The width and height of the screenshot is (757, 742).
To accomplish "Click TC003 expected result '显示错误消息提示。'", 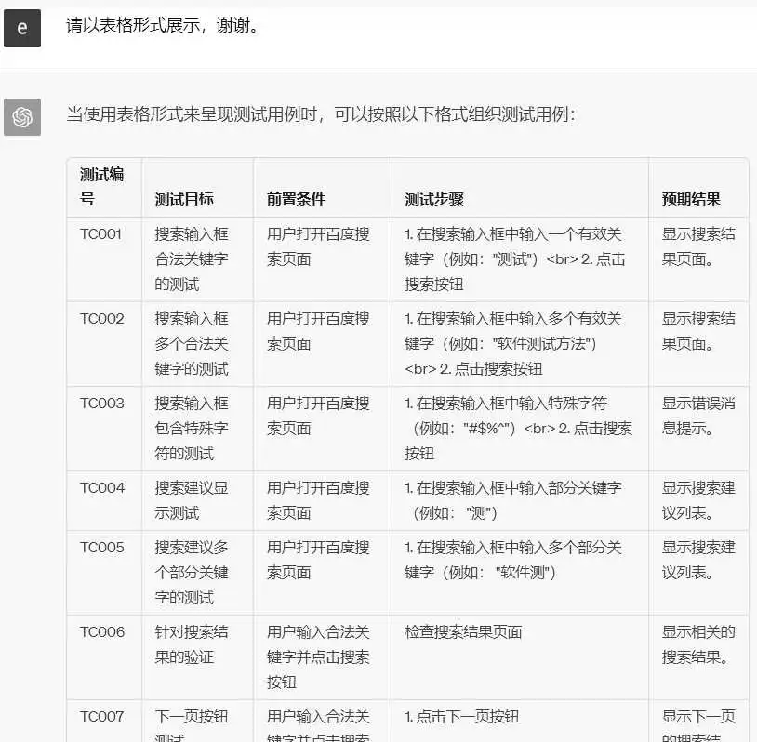I will [698, 416].
